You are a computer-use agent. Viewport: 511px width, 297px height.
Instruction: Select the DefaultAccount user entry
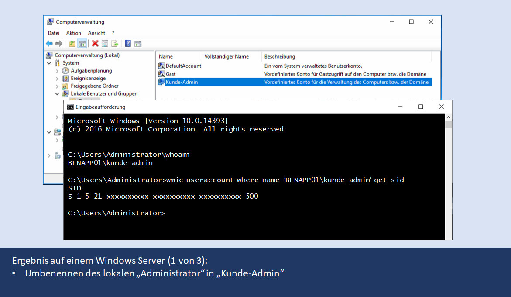183,66
